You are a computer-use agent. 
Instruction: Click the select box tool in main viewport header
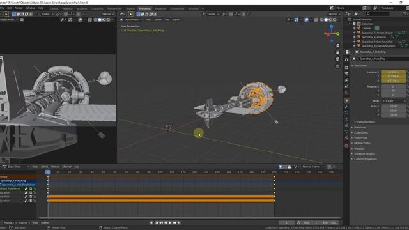pyautogui.click(x=130, y=14)
